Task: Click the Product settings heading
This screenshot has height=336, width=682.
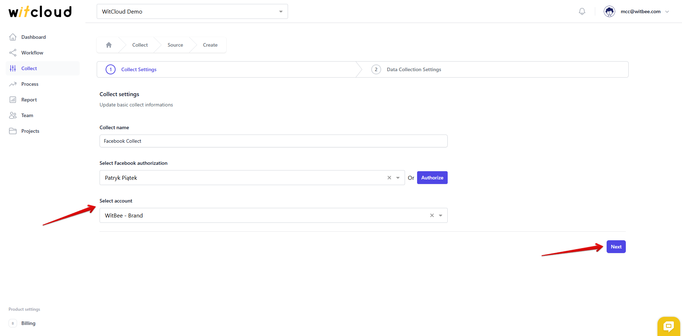Action: pyautogui.click(x=24, y=309)
